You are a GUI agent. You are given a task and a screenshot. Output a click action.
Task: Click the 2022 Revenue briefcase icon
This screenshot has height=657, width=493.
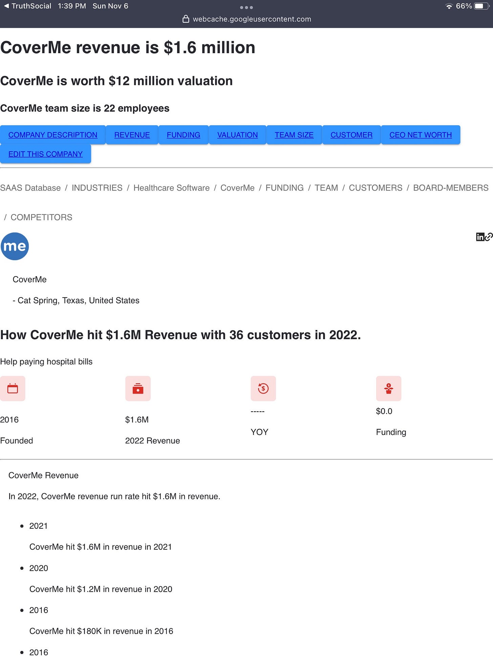pyautogui.click(x=138, y=389)
